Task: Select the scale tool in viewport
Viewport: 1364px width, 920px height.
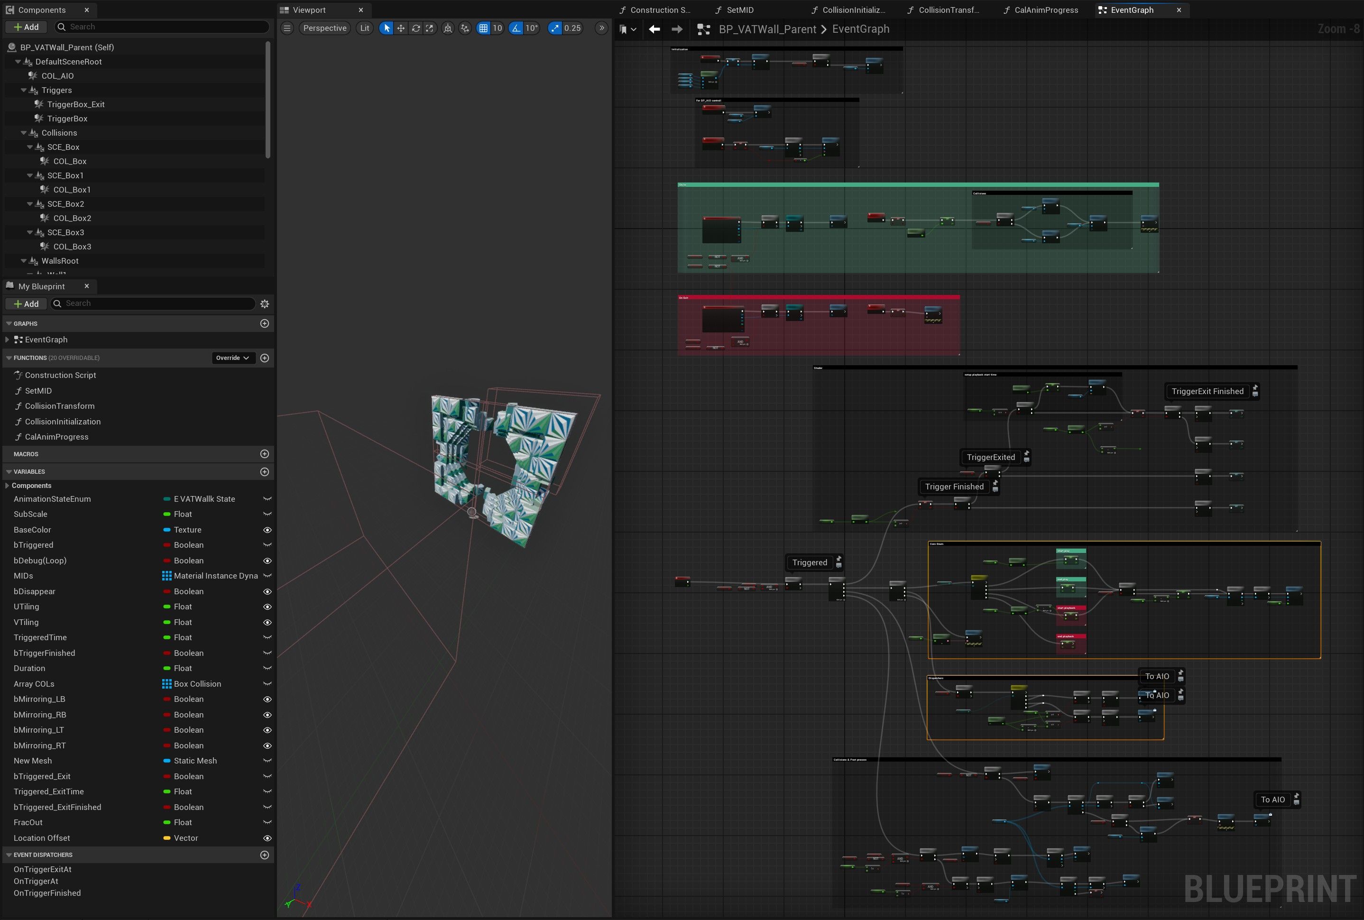Action: point(429,28)
